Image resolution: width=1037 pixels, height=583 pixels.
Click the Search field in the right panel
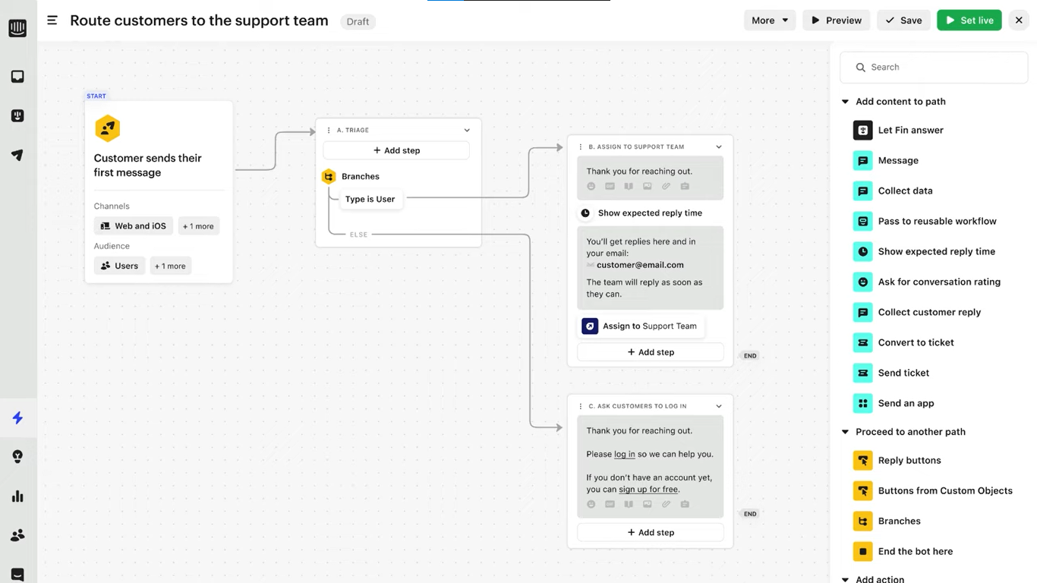[x=933, y=67]
